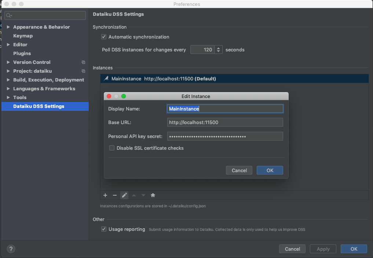Click the Personal API key secret field

click(x=225, y=137)
